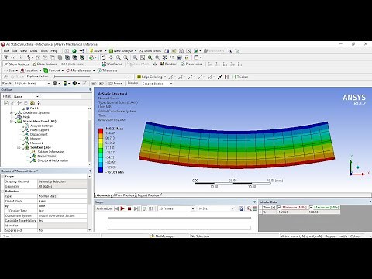Go to previous animation frame
Screen dimensions: 372x279
(x=116, y=208)
